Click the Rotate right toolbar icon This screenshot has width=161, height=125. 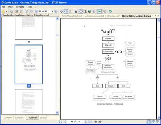[31, 11]
